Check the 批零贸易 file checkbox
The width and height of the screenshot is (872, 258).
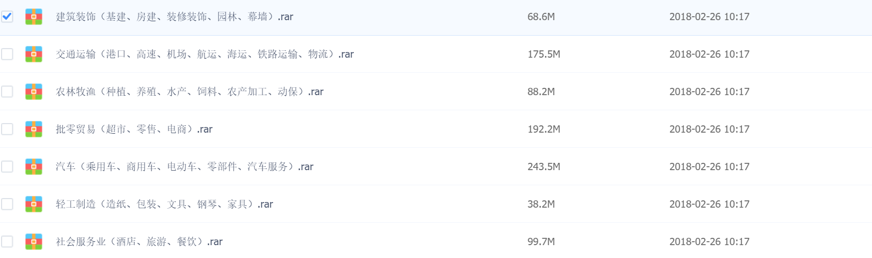pyautogui.click(x=7, y=129)
